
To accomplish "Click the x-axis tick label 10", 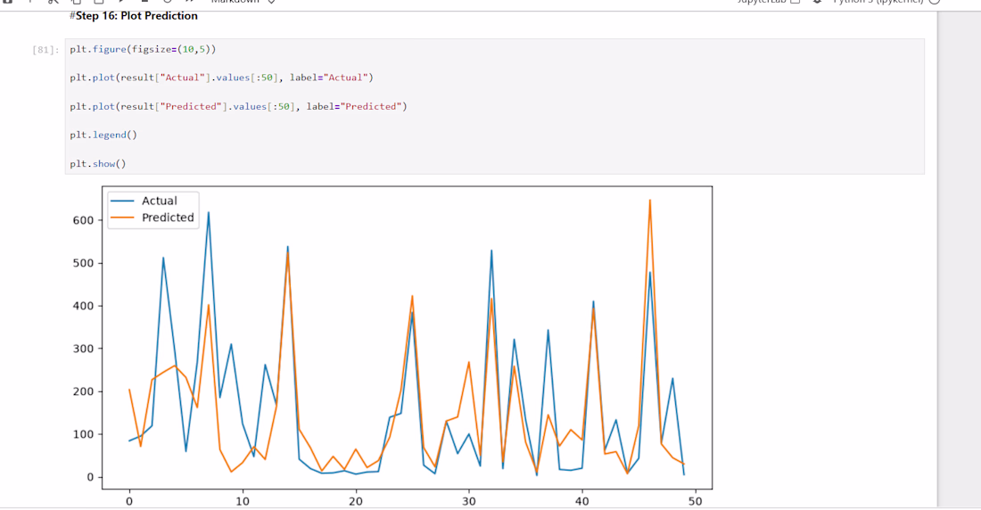I will [243, 501].
